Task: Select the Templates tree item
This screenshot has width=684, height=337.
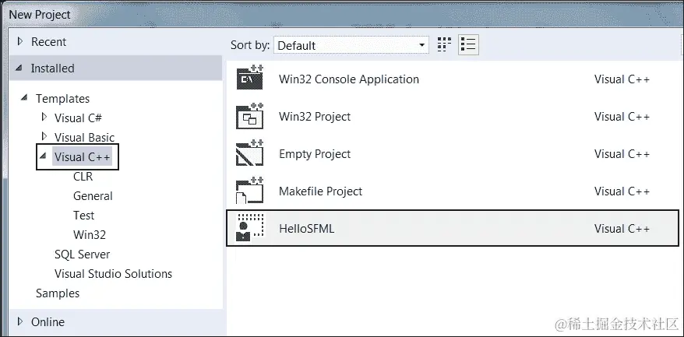Action: 62,99
